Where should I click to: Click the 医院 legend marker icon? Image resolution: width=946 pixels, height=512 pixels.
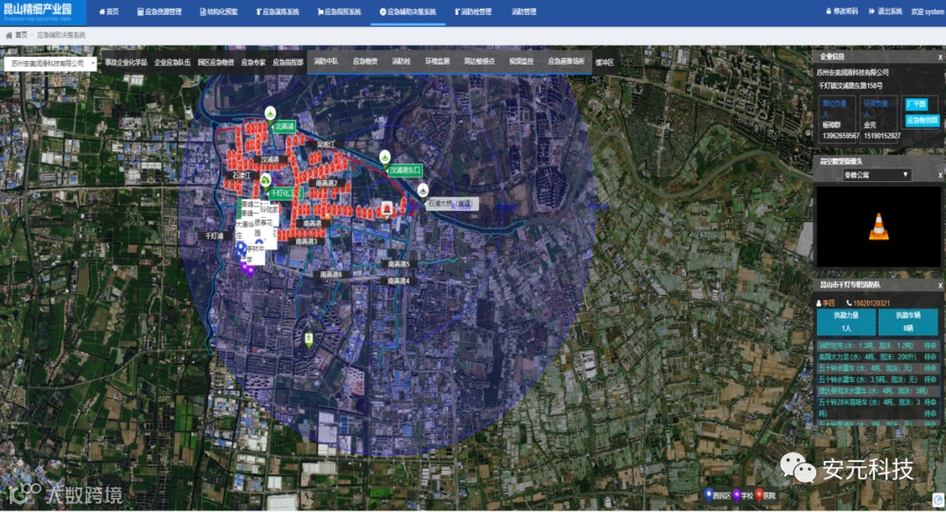click(759, 495)
